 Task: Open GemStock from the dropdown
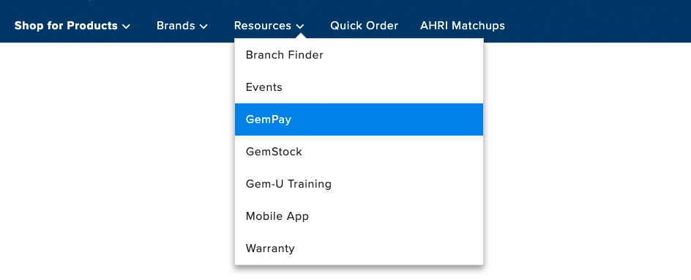(x=359, y=152)
